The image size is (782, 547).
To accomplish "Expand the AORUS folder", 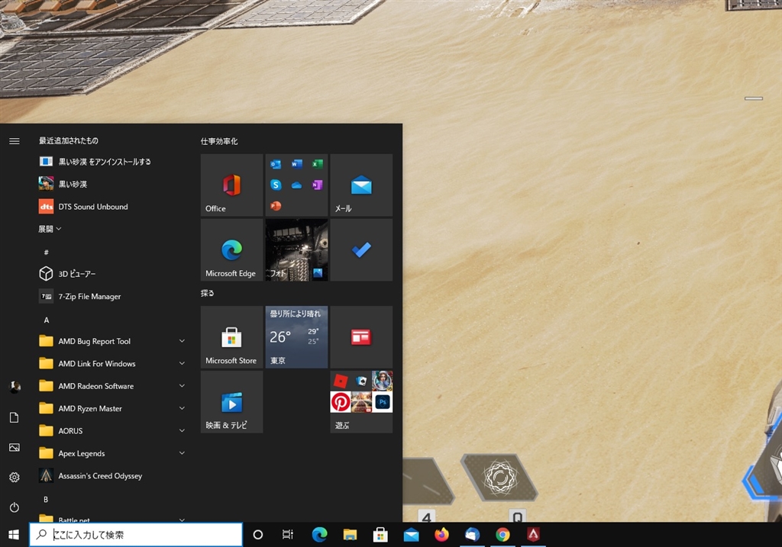I will coord(112,430).
